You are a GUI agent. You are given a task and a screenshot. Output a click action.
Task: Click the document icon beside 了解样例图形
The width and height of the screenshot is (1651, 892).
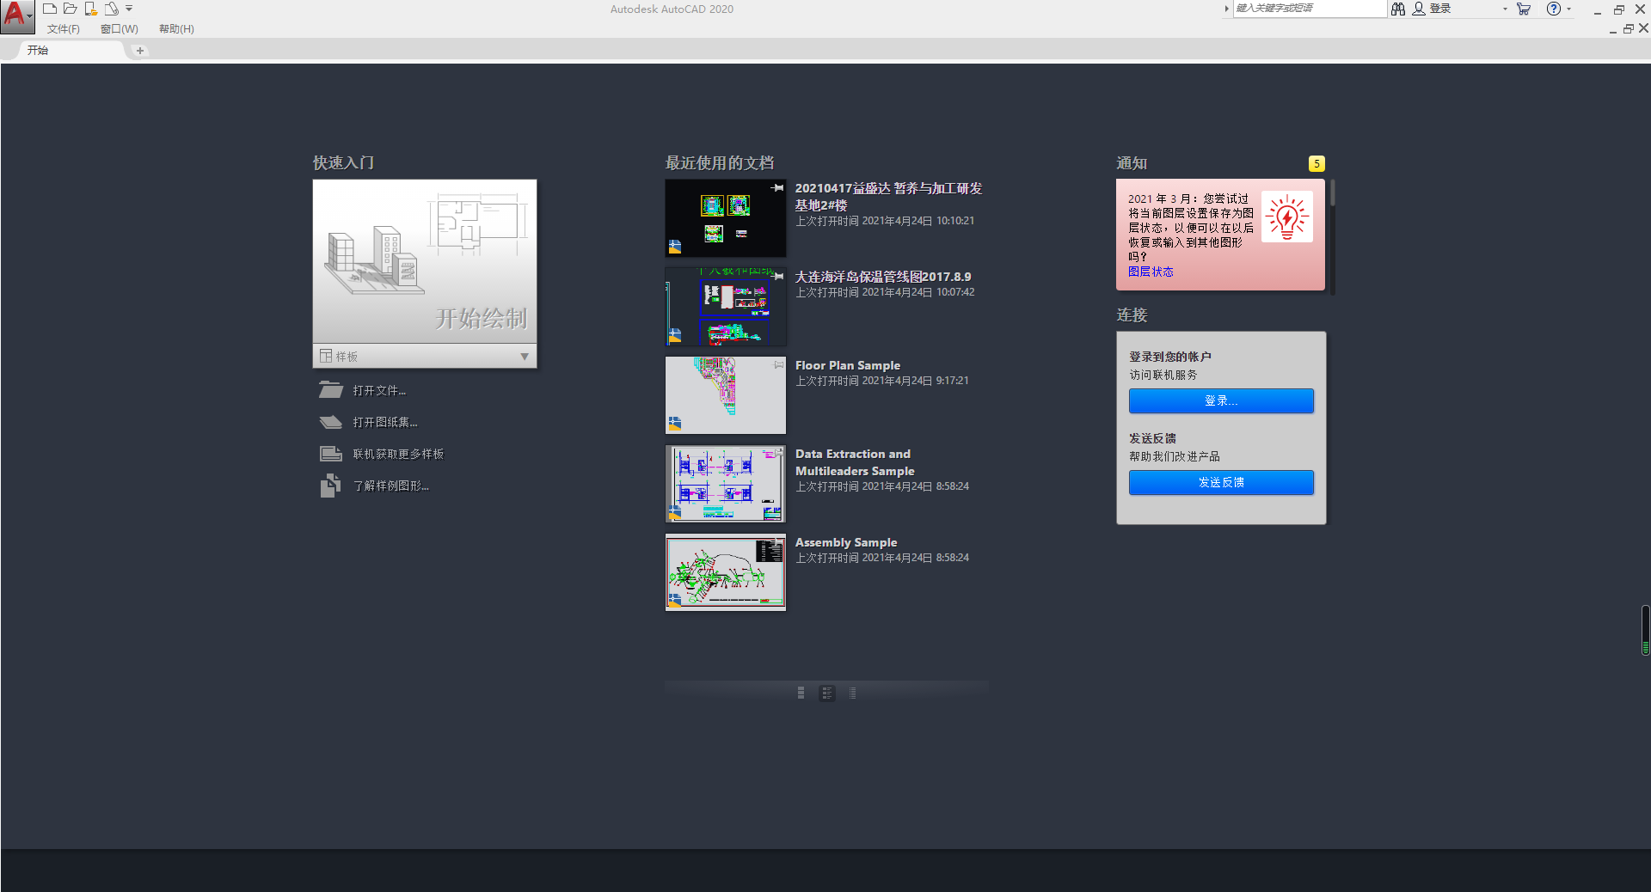point(331,486)
